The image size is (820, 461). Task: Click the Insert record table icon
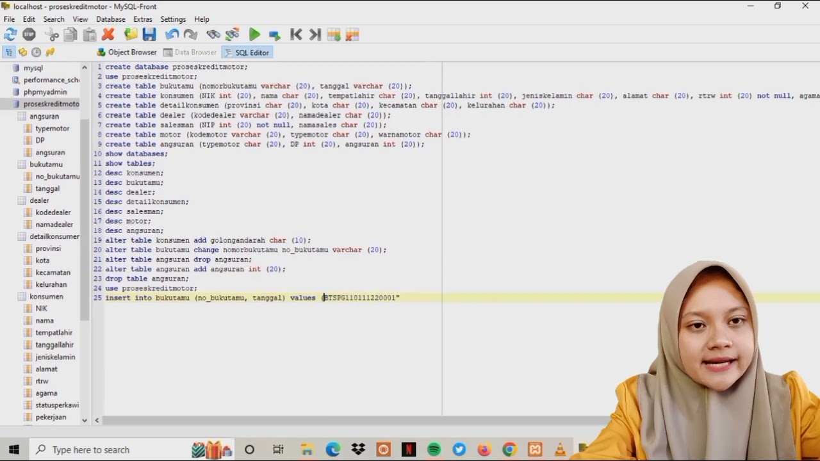[334, 35]
